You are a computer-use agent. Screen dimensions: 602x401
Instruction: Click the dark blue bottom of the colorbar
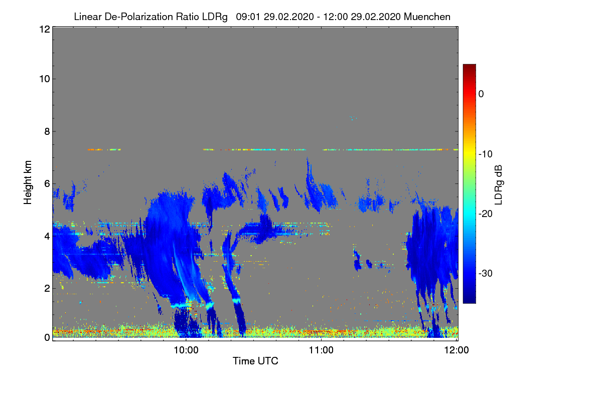469,298
